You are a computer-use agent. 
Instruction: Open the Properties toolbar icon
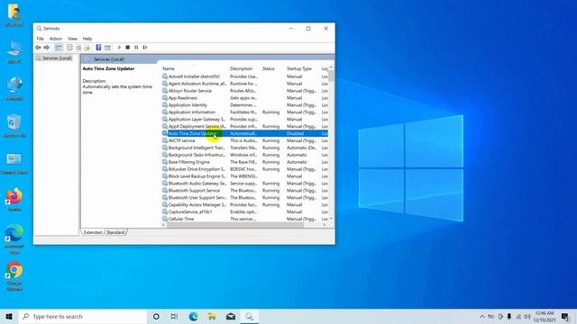pos(69,48)
